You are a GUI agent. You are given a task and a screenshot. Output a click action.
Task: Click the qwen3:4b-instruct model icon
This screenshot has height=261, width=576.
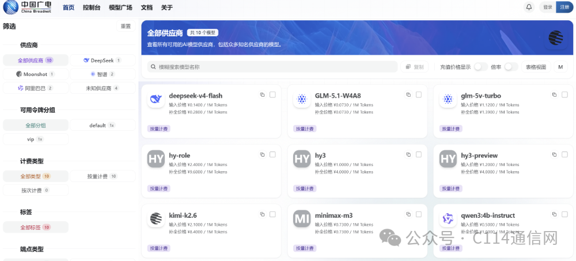(x=448, y=219)
